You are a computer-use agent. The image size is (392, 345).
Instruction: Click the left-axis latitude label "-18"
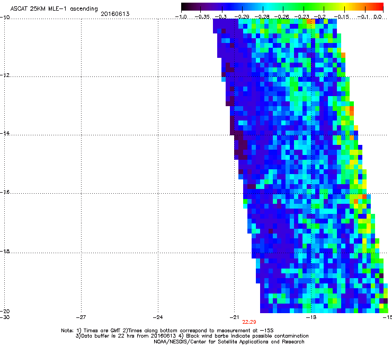pyautogui.click(x=5, y=251)
